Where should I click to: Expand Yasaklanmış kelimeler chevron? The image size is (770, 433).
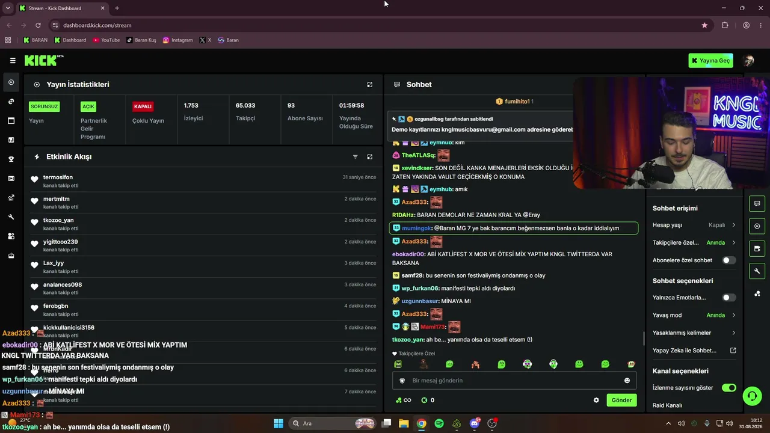tap(734, 333)
